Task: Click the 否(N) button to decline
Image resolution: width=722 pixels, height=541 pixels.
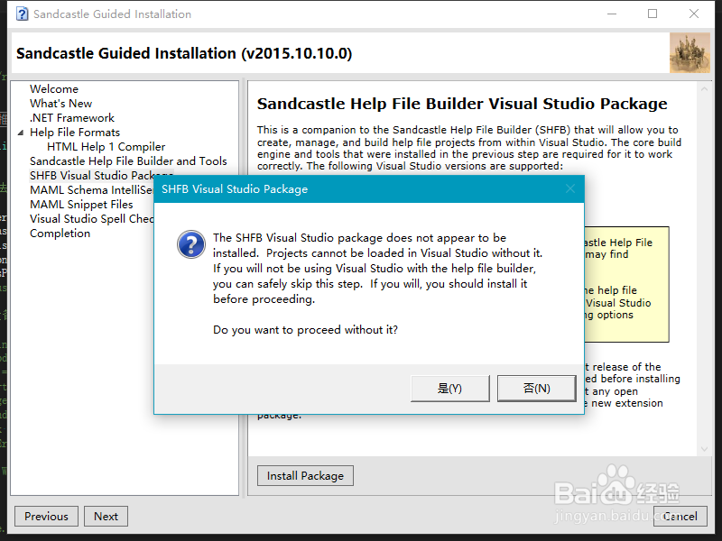Action: tap(536, 388)
